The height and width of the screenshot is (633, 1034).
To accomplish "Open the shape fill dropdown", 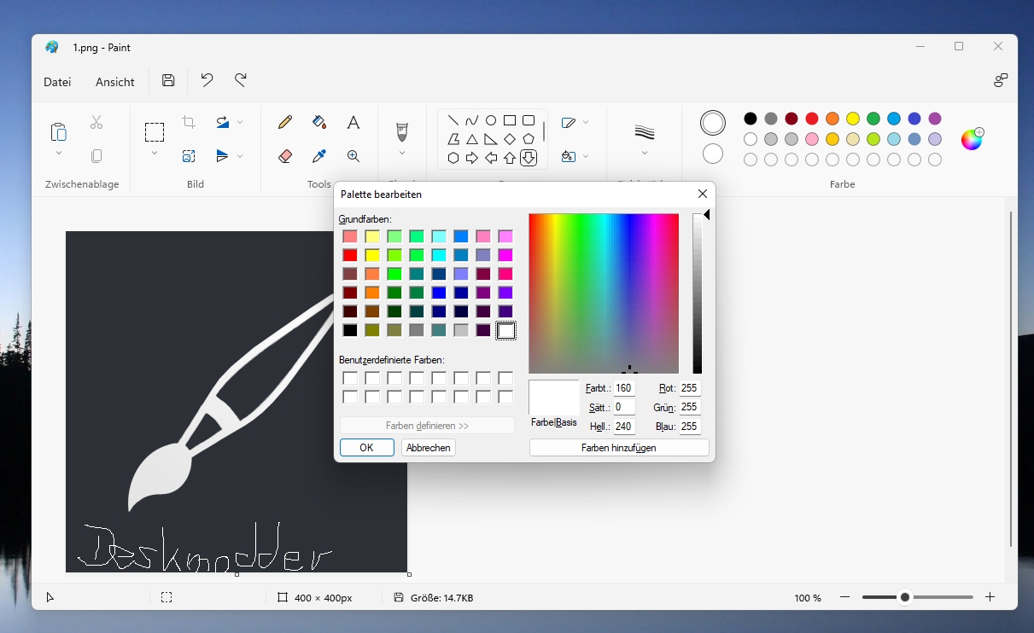I will tap(586, 156).
